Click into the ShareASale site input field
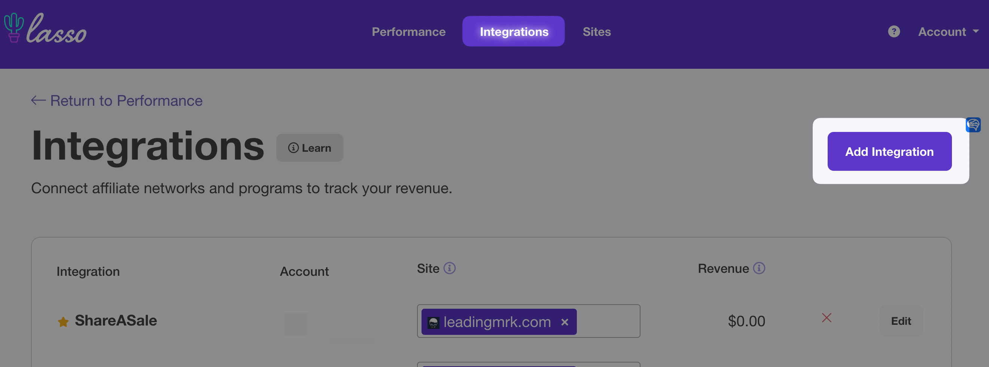This screenshot has height=367, width=989. point(528,321)
